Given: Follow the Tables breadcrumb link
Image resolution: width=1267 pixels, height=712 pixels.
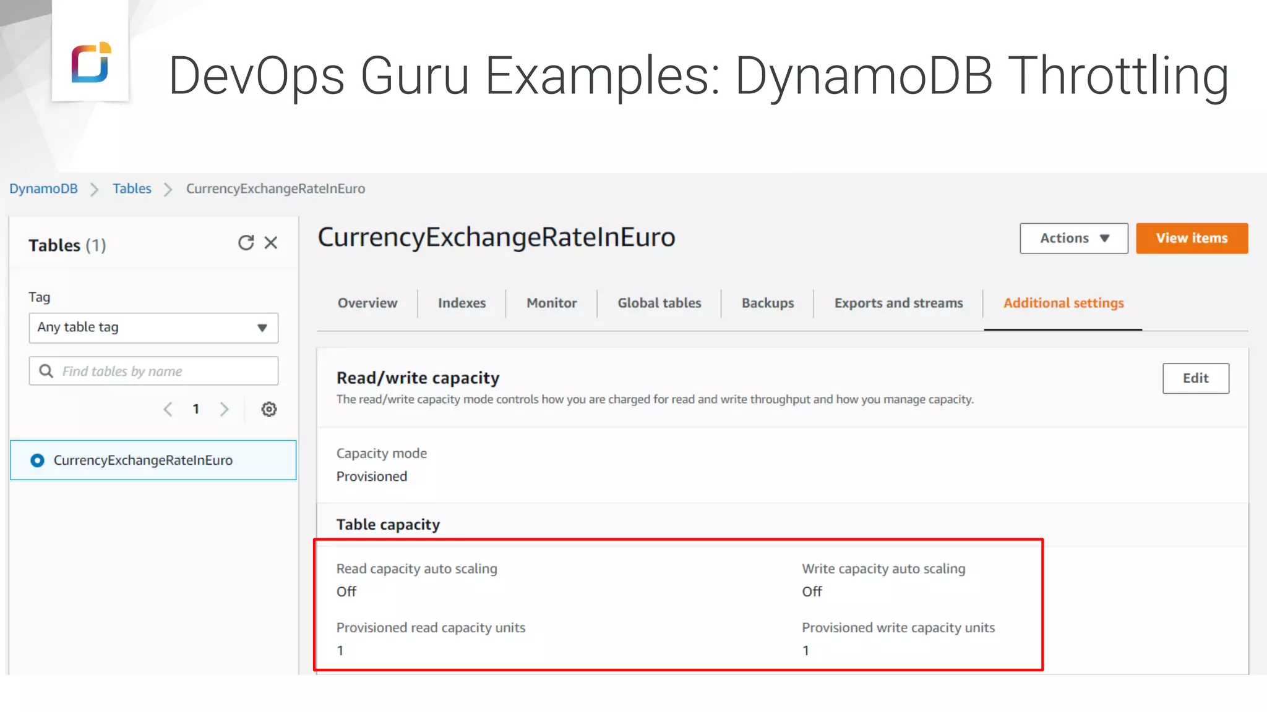Looking at the screenshot, I should (x=132, y=189).
